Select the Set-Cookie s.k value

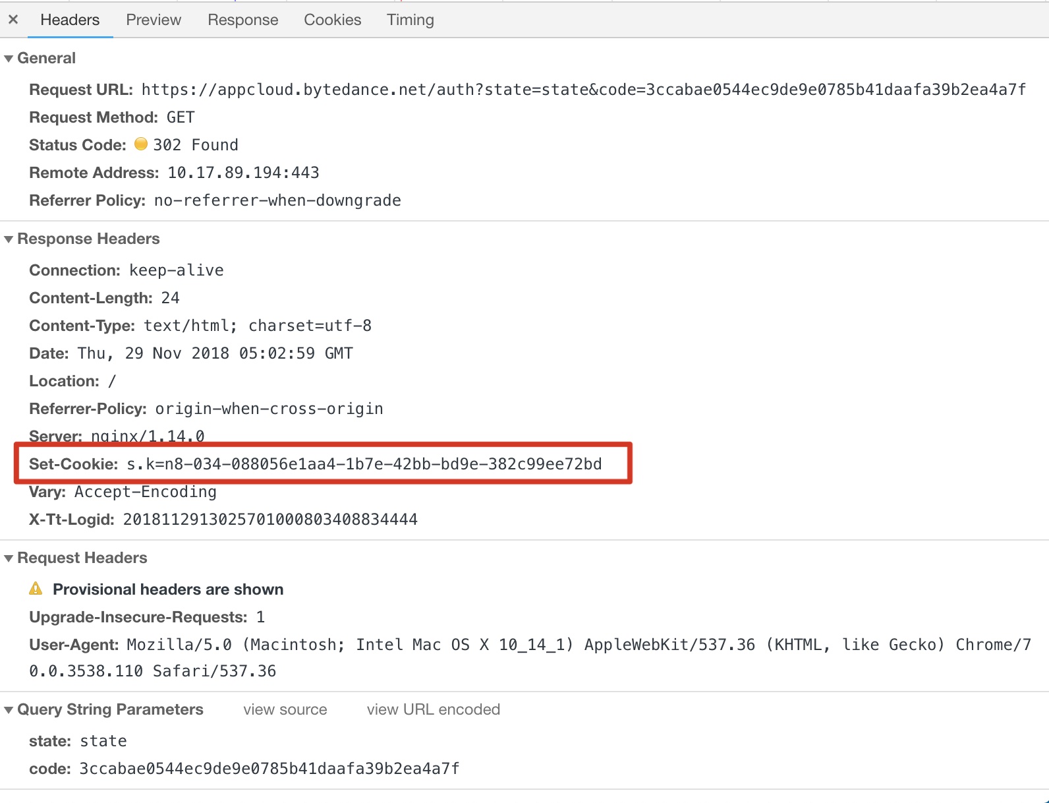[364, 464]
